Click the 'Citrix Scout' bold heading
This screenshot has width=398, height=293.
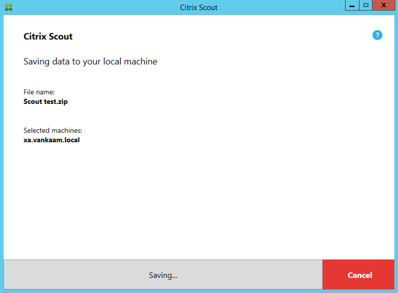coord(48,36)
